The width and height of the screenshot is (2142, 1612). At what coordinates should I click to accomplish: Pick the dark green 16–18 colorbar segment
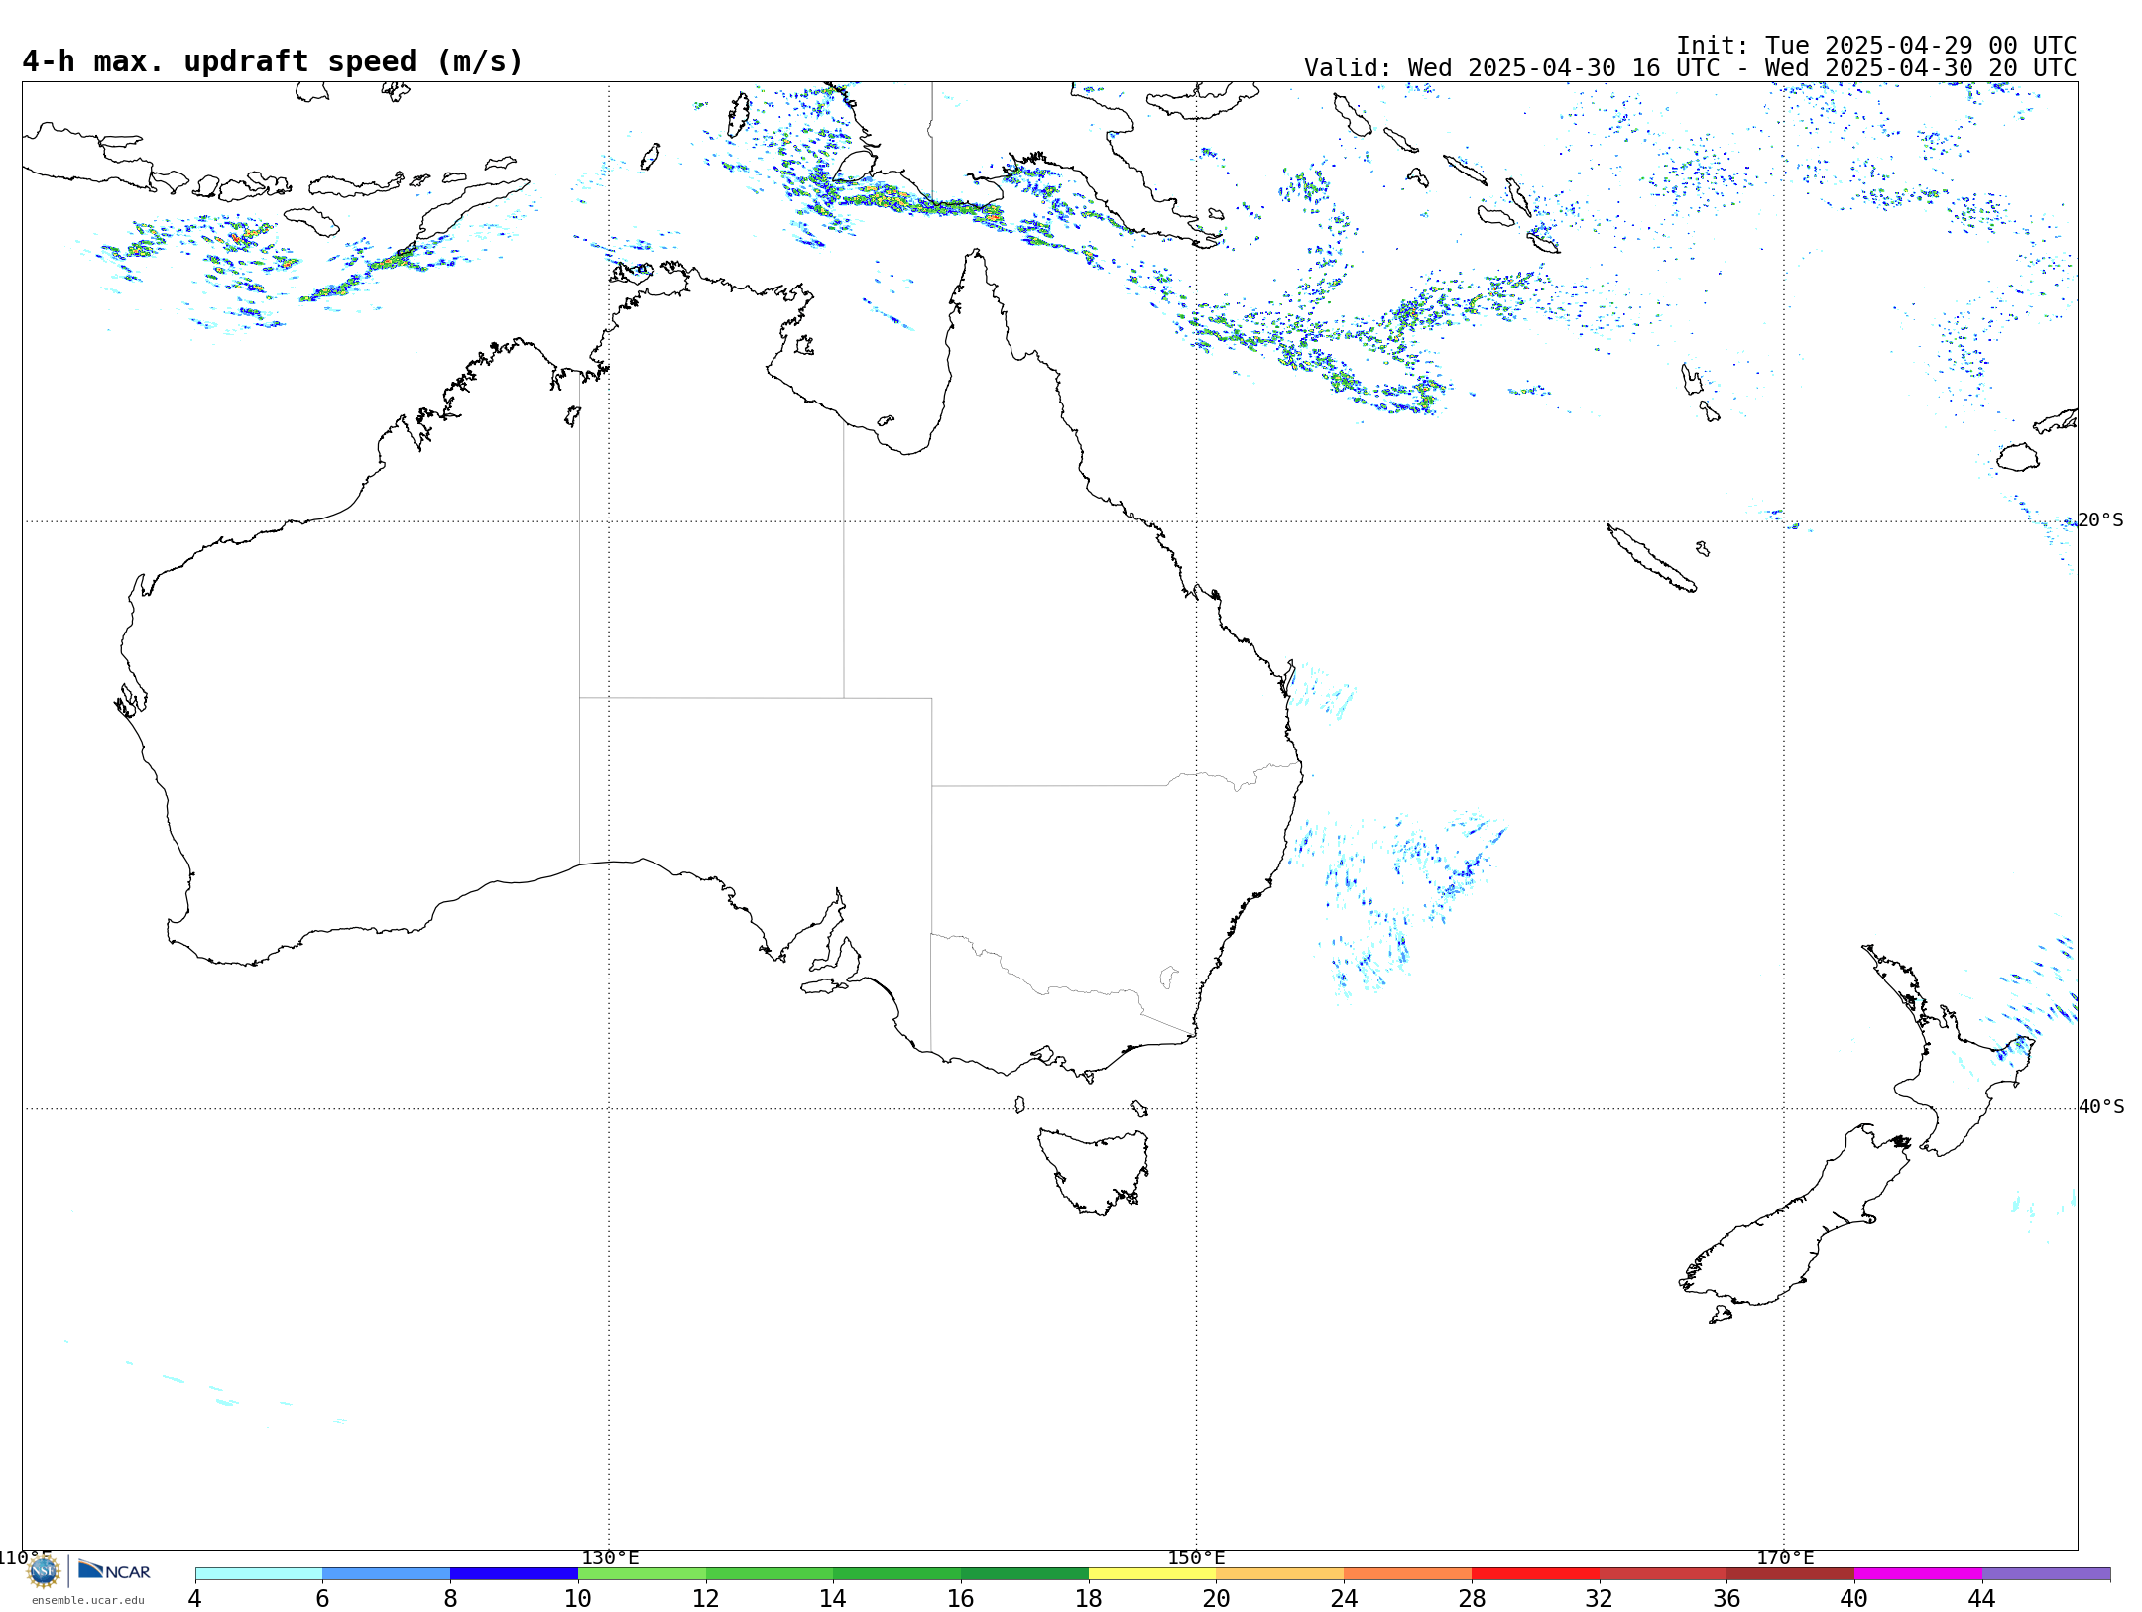coord(1024,1573)
